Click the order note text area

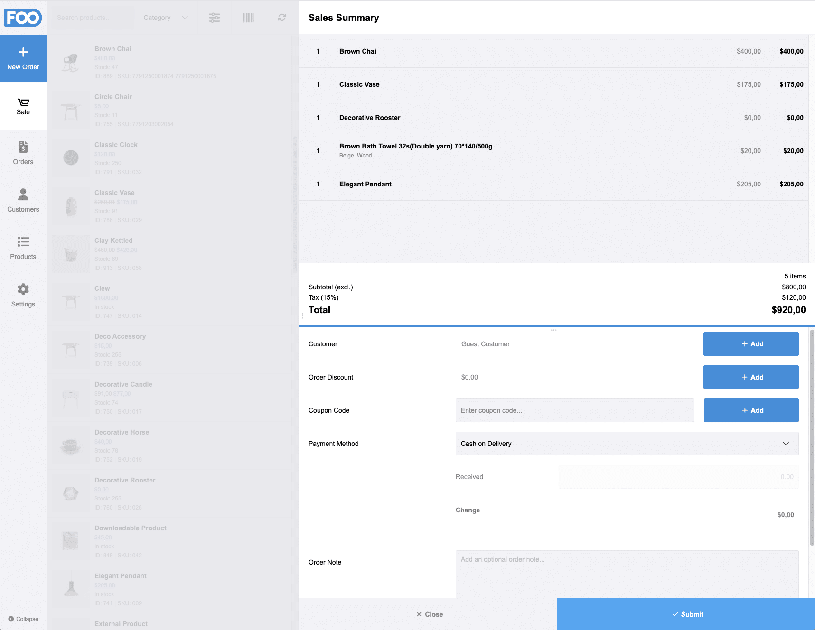click(x=627, y=574)
